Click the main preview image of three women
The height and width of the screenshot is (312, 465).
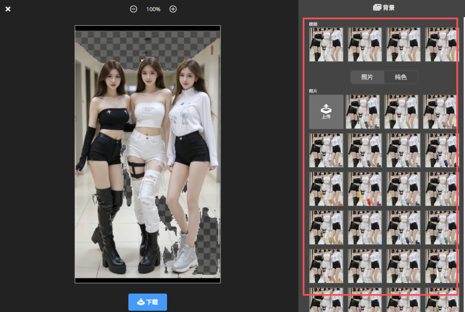click(x=148, y=154)
